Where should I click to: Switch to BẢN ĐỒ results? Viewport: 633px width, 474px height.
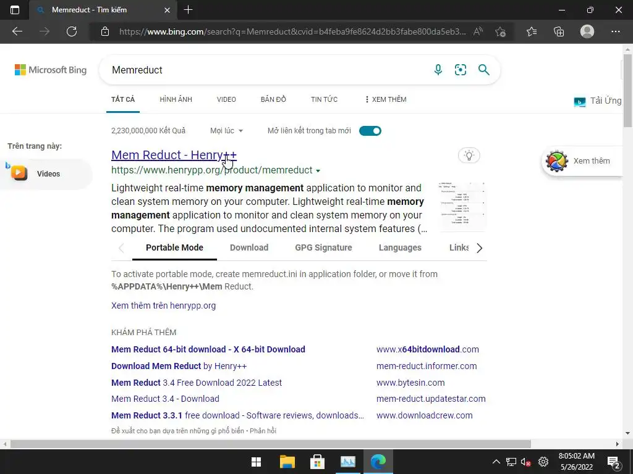[x=273, y=99]
